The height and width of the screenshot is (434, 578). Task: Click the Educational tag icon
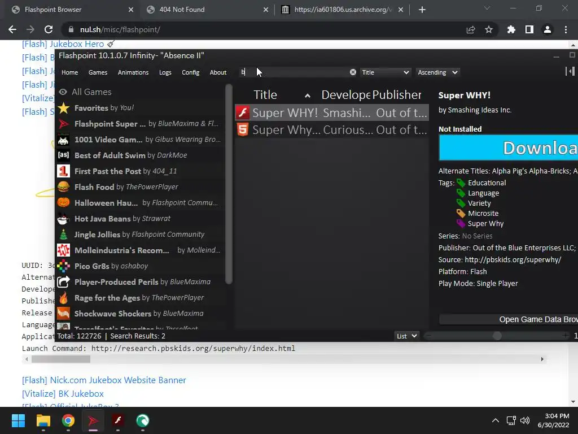pos(461,183)
